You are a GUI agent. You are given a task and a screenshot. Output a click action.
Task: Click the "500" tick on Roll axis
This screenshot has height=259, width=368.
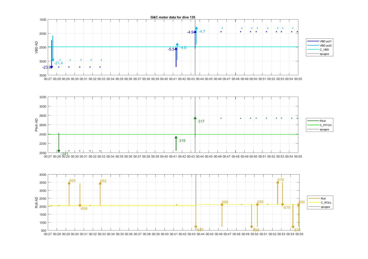[x=44, y=231]
